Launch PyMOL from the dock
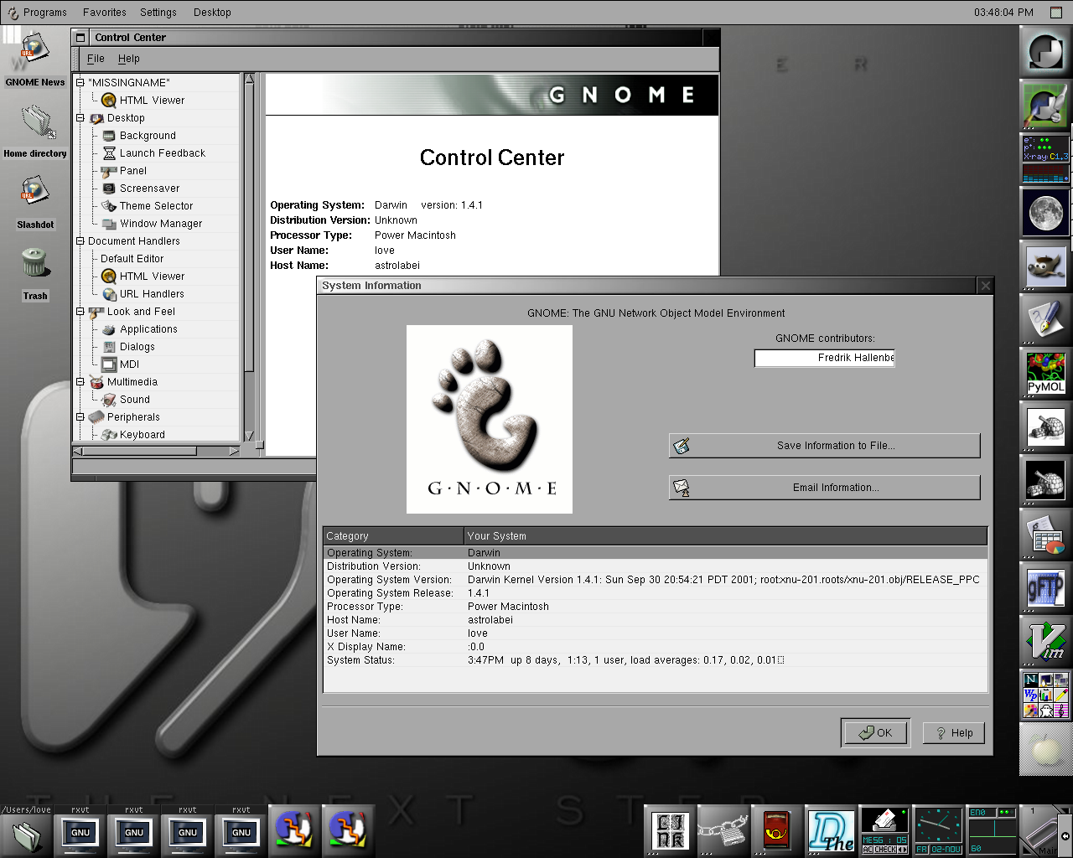 [1045, 373]
